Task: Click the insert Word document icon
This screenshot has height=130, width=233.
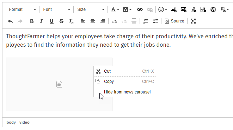Action: pos(193,9)
